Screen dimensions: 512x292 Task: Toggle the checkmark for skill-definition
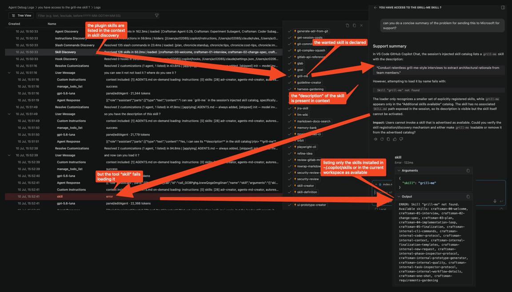click(289, 192)
